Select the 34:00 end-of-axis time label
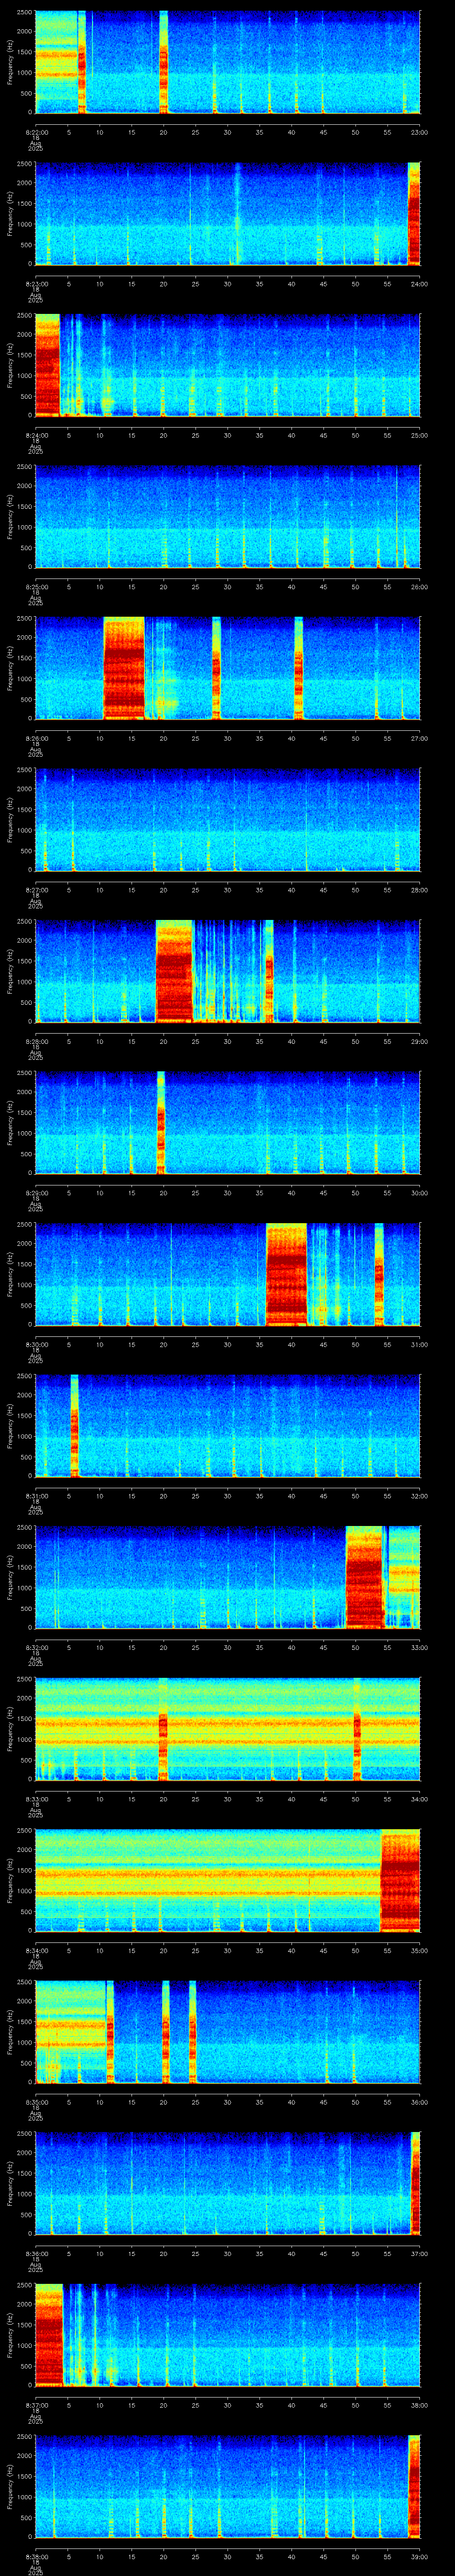Image resolution: width=455 pixels, height=2576 pixels. click(x=420, y=1799)
